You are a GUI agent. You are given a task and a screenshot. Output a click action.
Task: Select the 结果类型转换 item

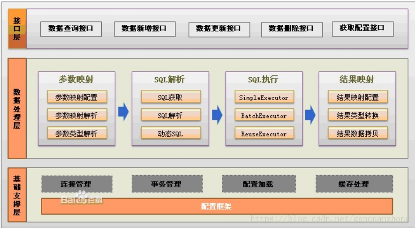358,115
